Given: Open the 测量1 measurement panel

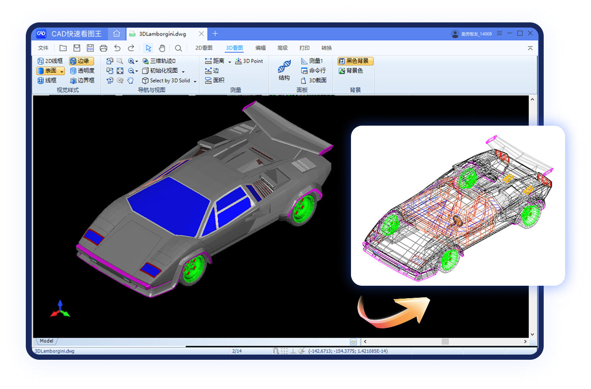Looking at the screenshot, I should (312, 61).
